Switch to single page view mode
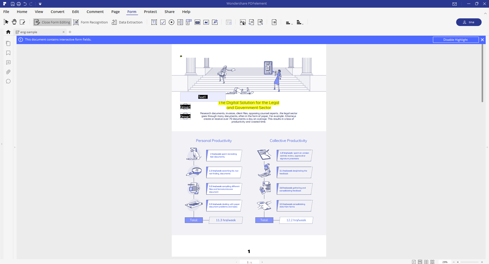Viewport: 489px width, 264px height. (x=414, y=261)
